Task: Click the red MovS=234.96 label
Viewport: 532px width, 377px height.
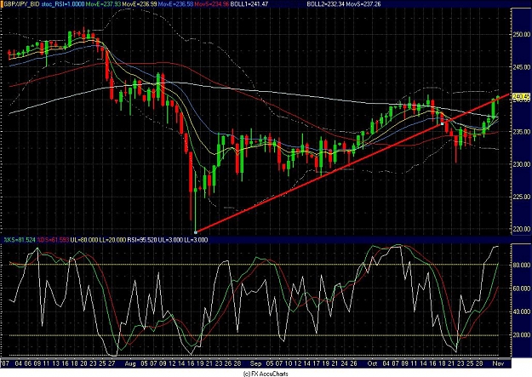Action: [x=211, y=4]
